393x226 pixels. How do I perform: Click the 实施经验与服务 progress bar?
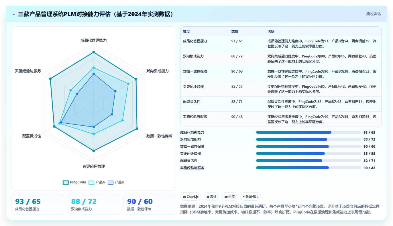click(x=308, y=168)
